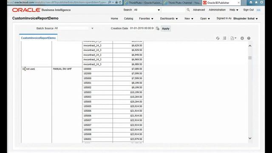Open the report actions gear icon

(x=242, y=38)
